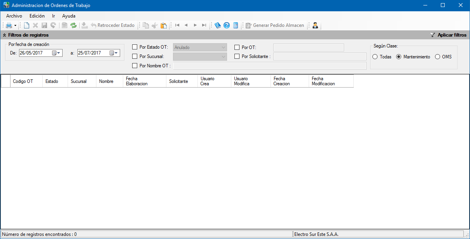The image size is (470, 239).
Task: Go to the previous record
Action: pos(186,25)
